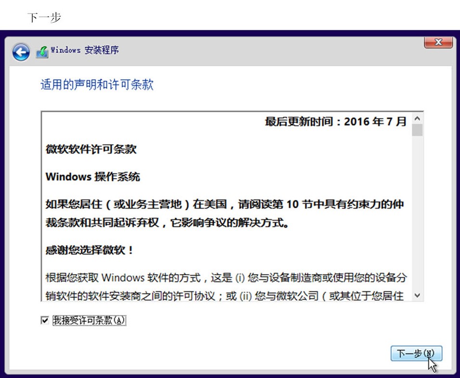Click the license text scroll-up arrow
This screenshot has height=378, width=460.
(417, 119)
